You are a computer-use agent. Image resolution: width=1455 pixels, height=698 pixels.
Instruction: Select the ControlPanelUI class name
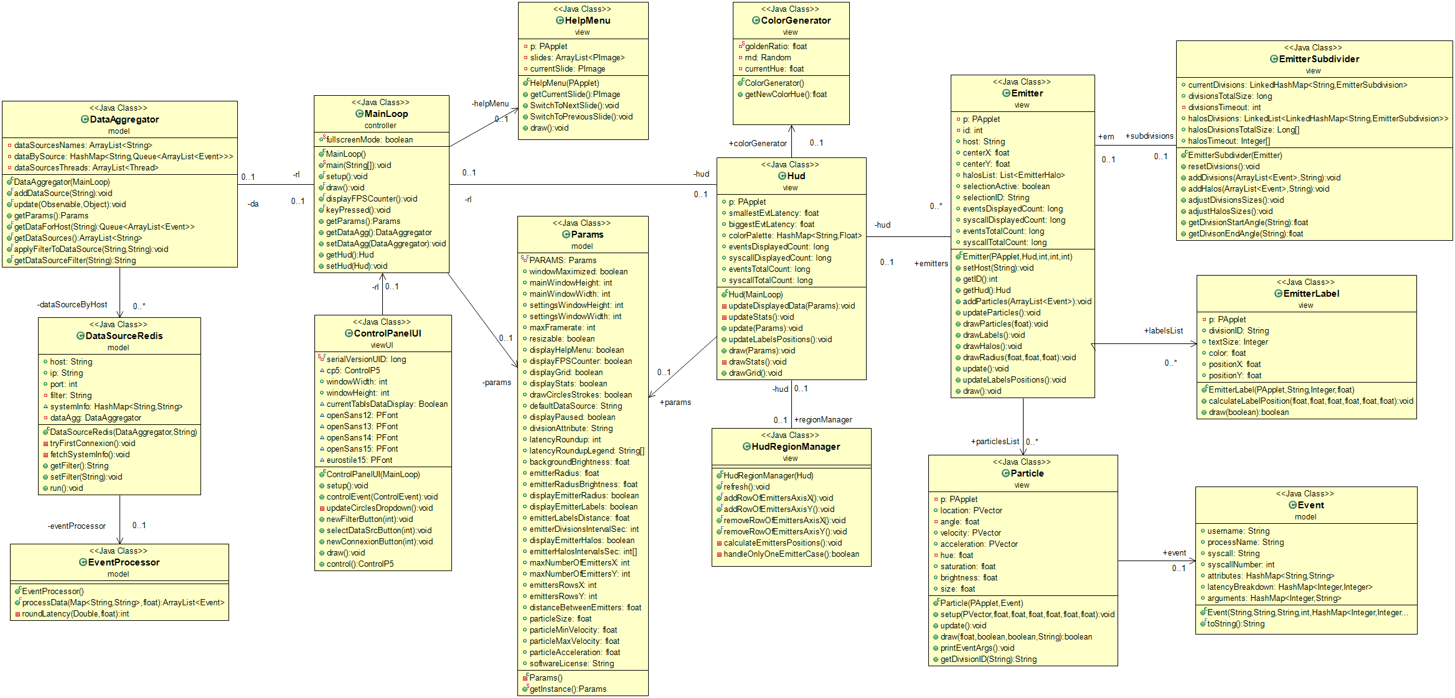point(387,333)
